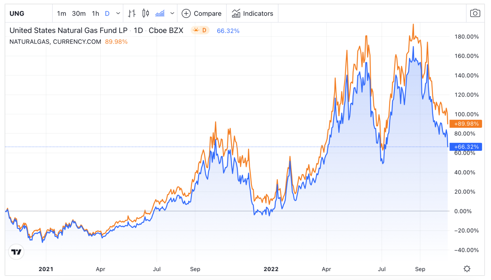
Task: Click the Indicators chart icon
Action: [236, 13]
